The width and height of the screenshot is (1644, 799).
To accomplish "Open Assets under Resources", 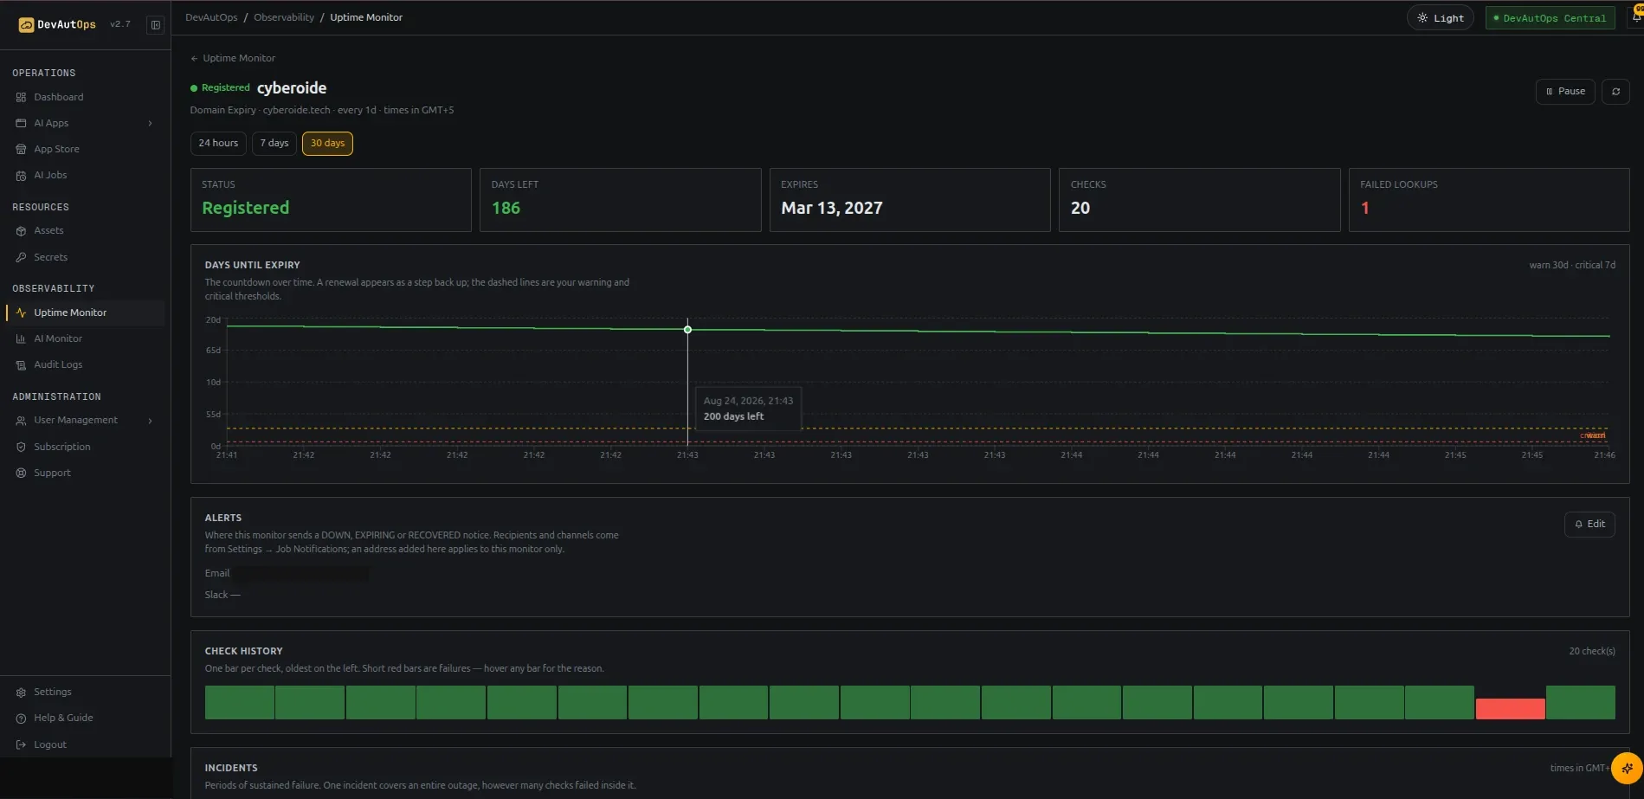I will click(48, 230).
